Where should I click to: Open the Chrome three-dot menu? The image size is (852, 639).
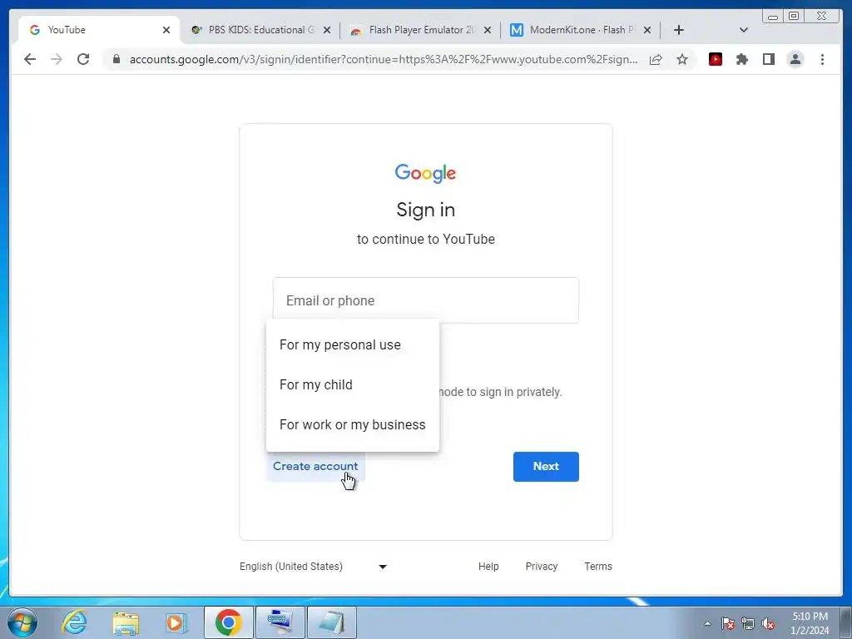tap(823, 59)
